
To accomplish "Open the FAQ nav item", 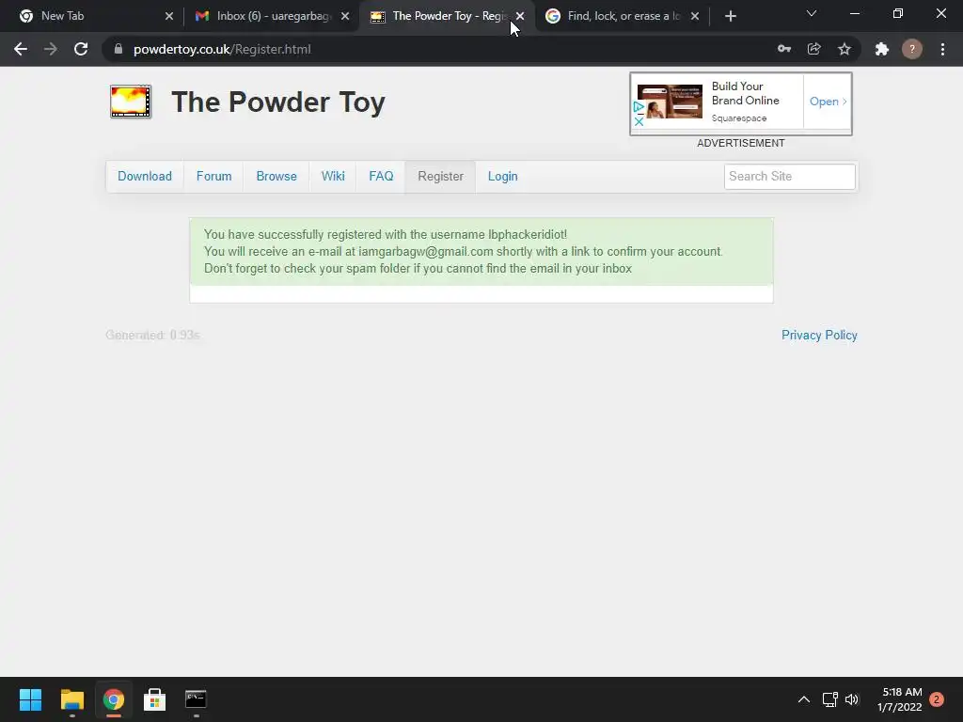I will 381,176.
